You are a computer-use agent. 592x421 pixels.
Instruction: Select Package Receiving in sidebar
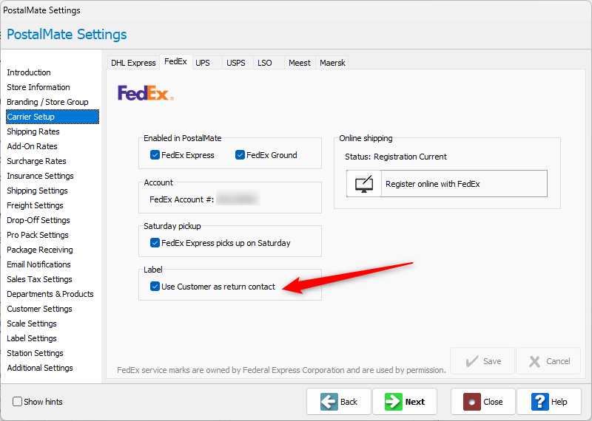coord(40,250)
